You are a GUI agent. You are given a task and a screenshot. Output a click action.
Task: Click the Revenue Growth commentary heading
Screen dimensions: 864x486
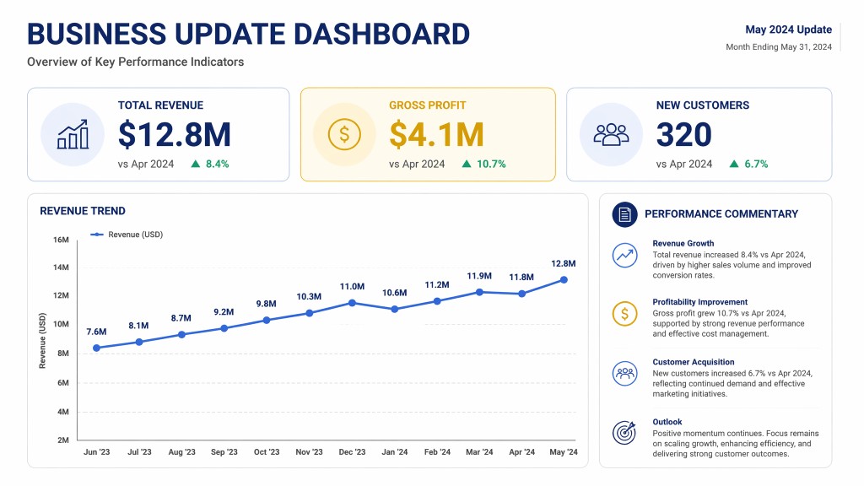(x=683, y=243)
